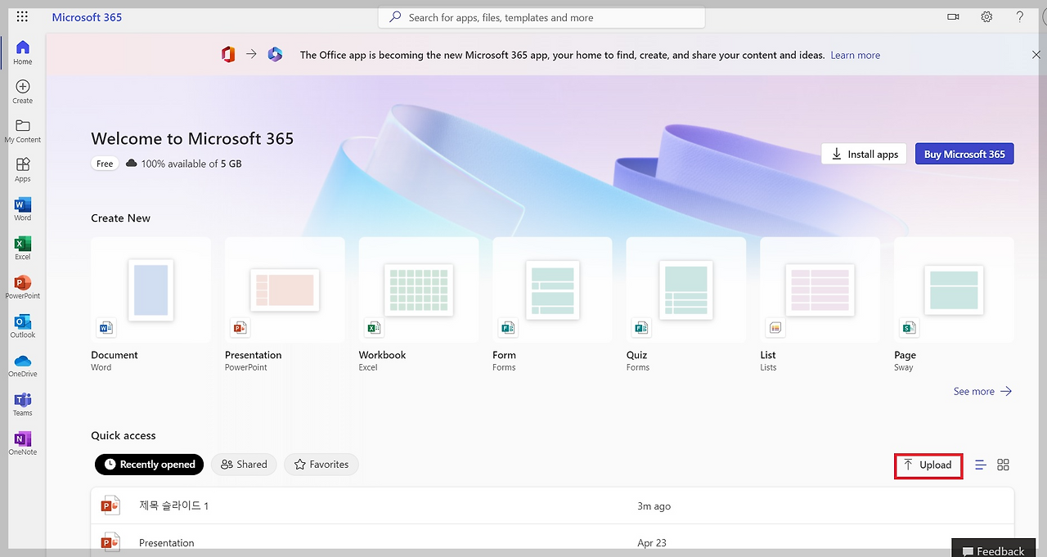Click the Apr 23 date
Screen dimensions: 1047x557
[x=650, y=542]
